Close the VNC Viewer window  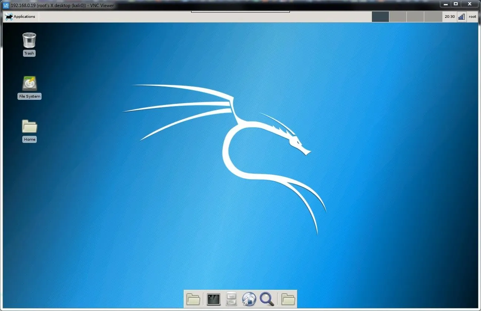pos(470,4)
